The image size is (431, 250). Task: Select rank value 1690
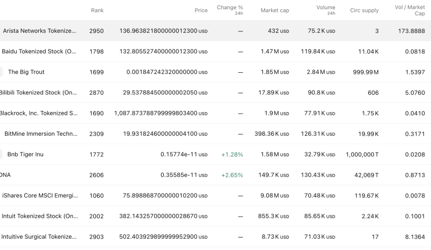pos(96,113)
